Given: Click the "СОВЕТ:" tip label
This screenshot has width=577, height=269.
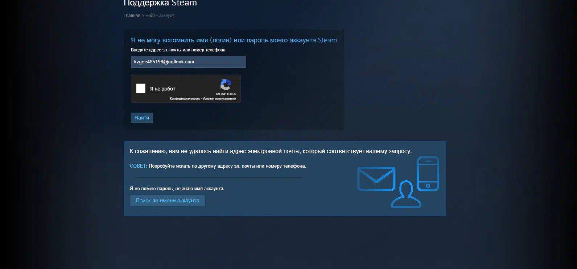Looking at the screenshot, I should coord(139,166).
